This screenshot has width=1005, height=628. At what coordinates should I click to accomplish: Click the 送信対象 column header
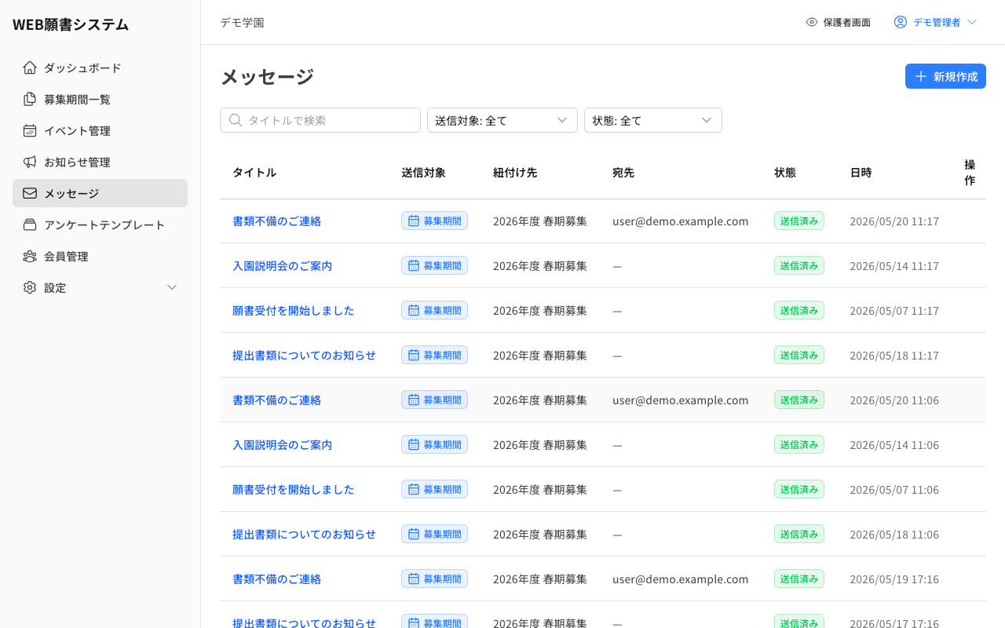[x=423, y=172]
